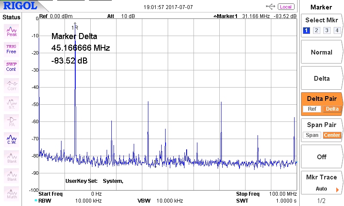
Task: Select marker 4 in Select Mkr
Action: (337, 30)
